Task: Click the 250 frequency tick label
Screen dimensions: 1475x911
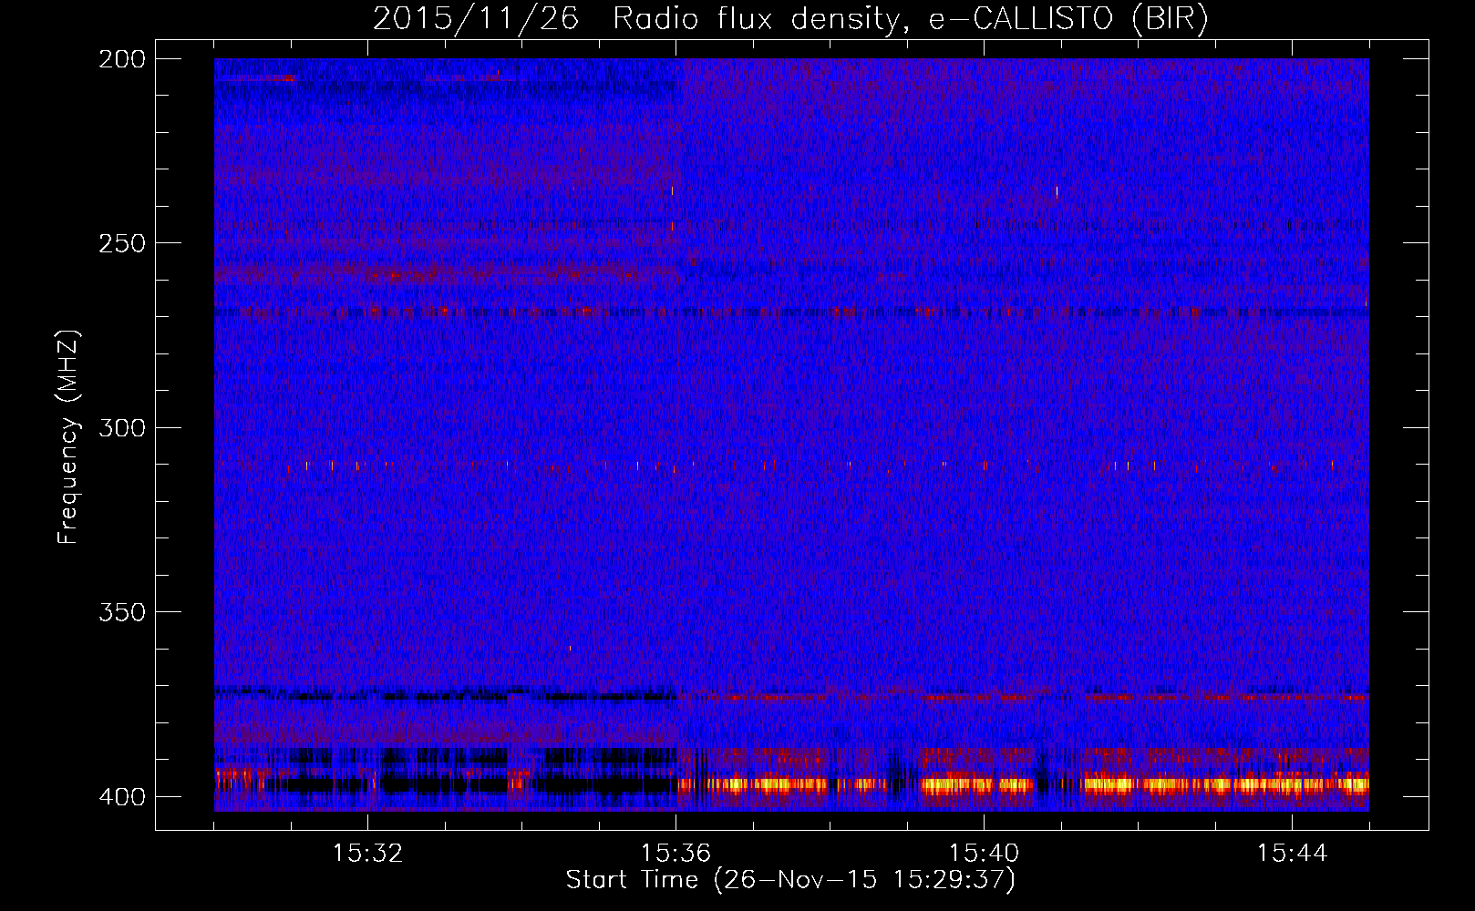Action: (122, 243)
